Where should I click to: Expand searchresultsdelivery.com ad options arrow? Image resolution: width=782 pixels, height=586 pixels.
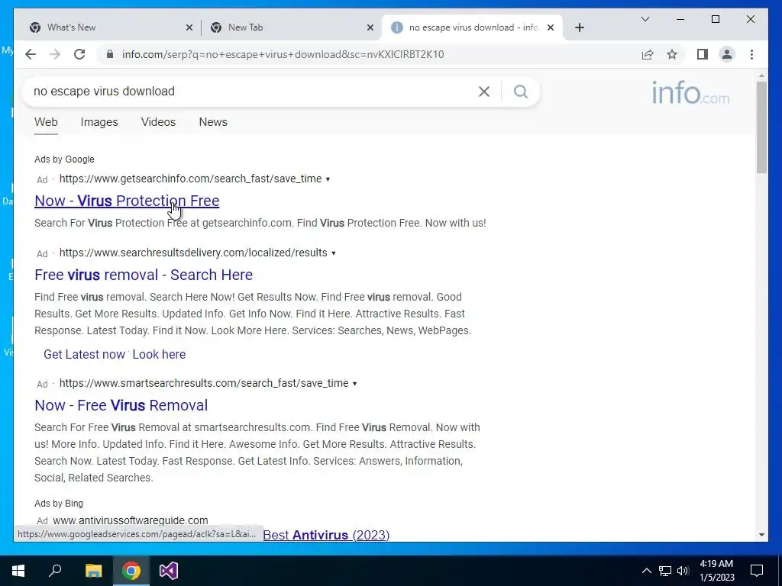point(334,253)
